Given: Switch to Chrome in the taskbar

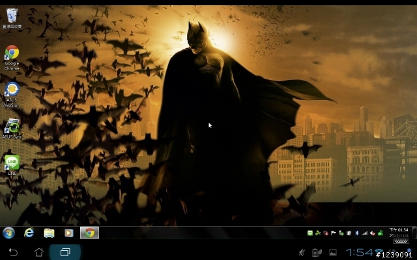Looking at the screenshot, I should coord(90,233).
